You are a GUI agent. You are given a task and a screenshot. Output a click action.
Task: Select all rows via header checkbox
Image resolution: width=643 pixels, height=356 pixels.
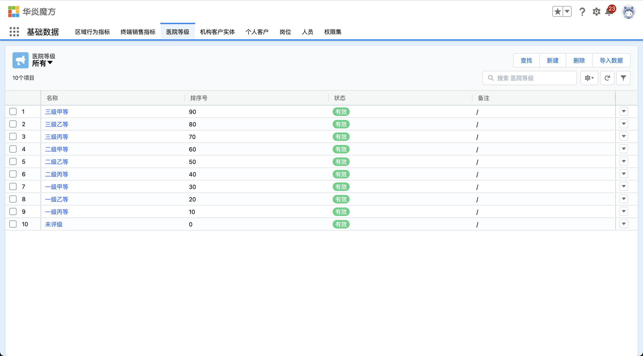click(13, 98)
